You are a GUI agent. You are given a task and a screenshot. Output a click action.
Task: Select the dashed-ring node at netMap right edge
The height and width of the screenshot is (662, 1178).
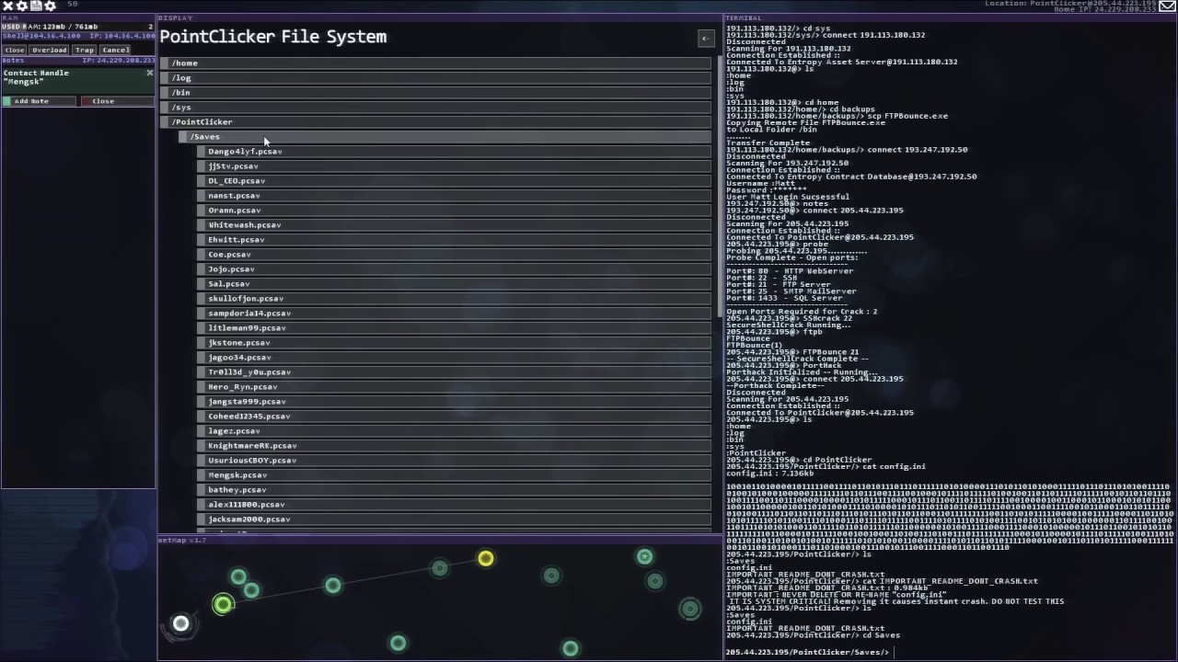pyautogui.click(x=689, y=609)
